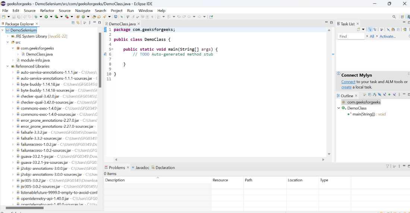Close the DemoClass.java editor tab
Screen dimensions: 410x213
click(x=139, y=24)
